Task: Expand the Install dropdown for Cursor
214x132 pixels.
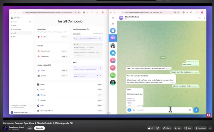Action: coord(100,90)
